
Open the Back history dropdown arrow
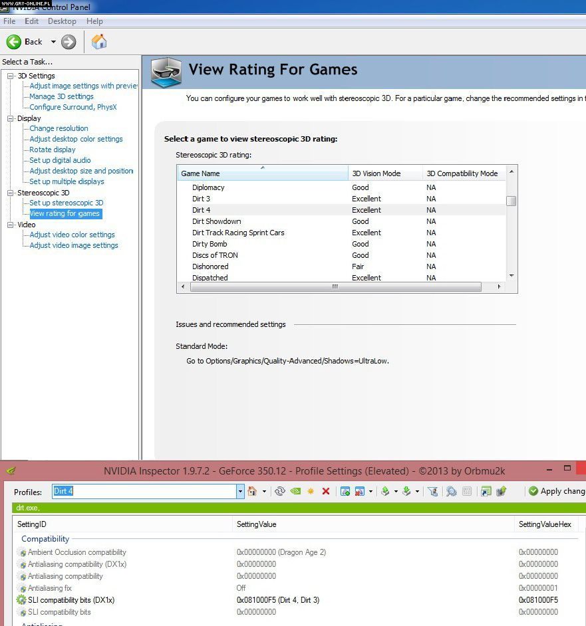coord(53,42)
